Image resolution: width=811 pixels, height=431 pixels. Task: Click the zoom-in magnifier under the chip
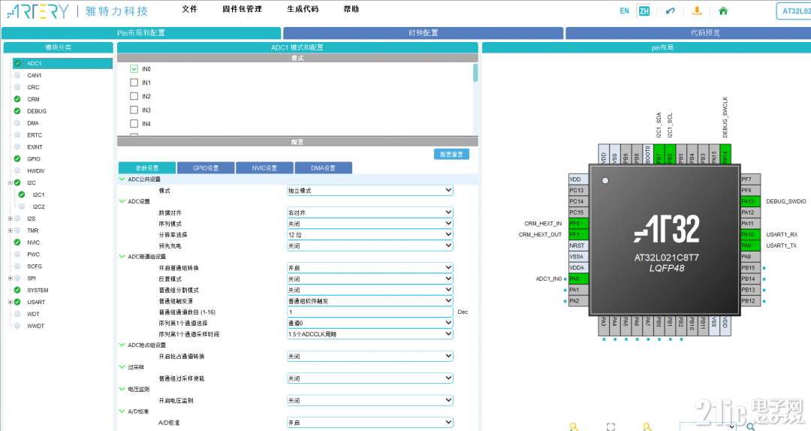pos(574,426)
